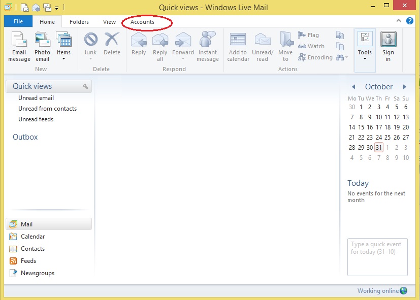Collapse the ribbon with the up chevron
This screenshot has height=300, width=420.
(399, 21)
